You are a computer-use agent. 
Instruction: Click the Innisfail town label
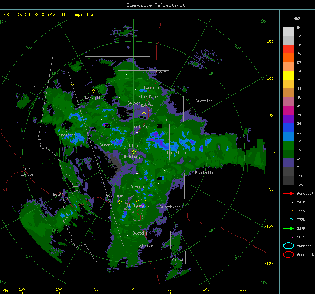[x=141, y=127]
